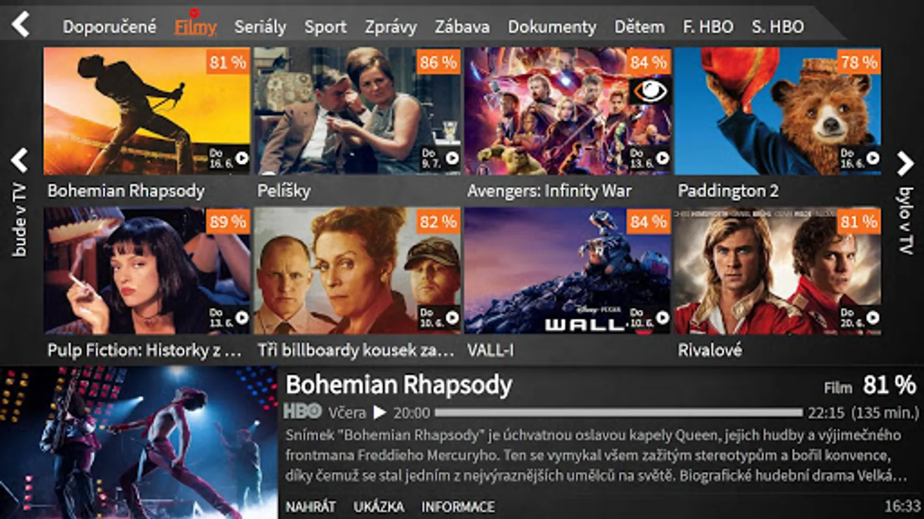The image size is (924, 519).
Task: Toggle eye watched icon on Avengers tile
Action: (650, 91)
